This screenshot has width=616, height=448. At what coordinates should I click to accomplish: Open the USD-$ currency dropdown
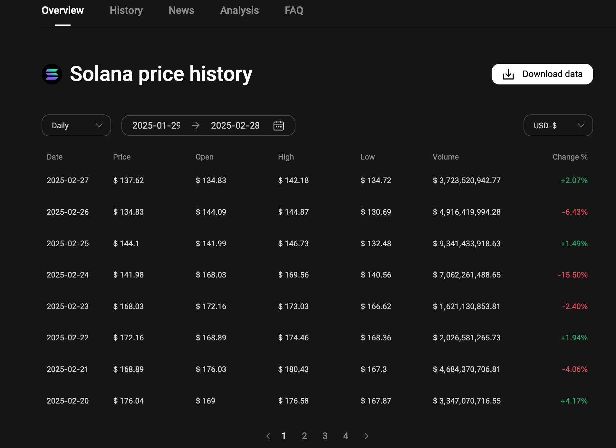(558, 125)
